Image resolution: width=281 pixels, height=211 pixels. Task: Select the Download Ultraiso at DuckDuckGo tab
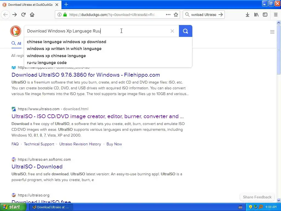click(x=30, y=5)
